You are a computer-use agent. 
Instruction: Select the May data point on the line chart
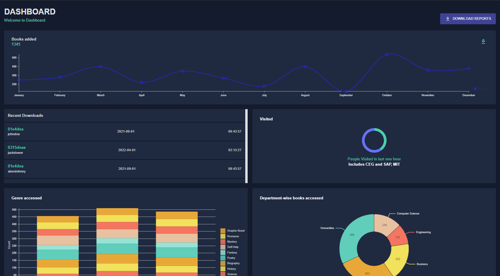pyautogui.click(x=182, y=71)
